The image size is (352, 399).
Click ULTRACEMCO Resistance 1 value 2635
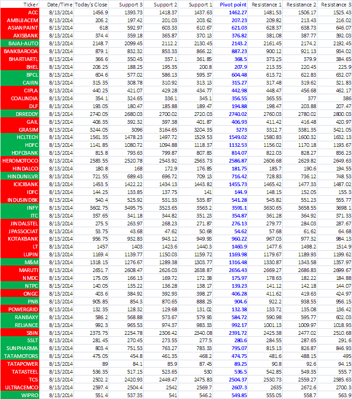pos(276,388)
